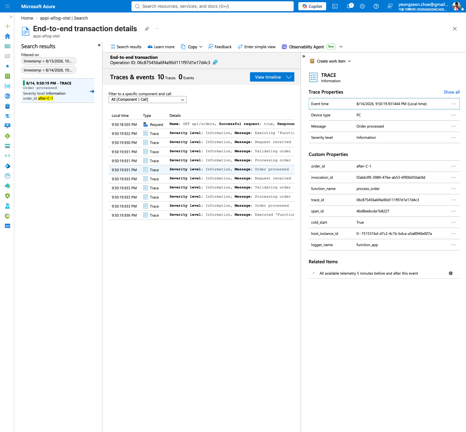This screenshot has height=432, width=466.
Task: Open the top bar feedback icon
Action: pos(390,6)
